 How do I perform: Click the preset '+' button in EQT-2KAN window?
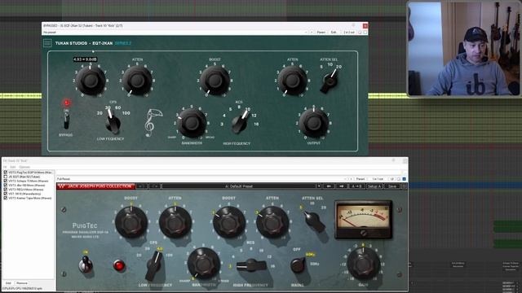click(x=312, y=33)
